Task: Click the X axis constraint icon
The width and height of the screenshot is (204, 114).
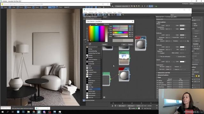Action: 142,6
